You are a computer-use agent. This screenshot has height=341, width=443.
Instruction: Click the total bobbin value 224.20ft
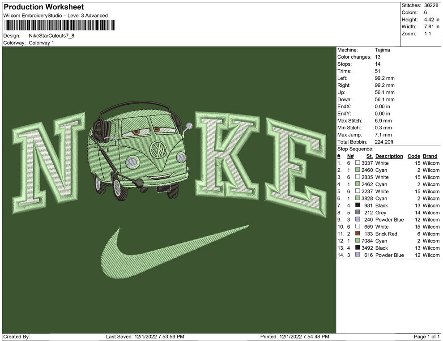click(x=384, y=142)
